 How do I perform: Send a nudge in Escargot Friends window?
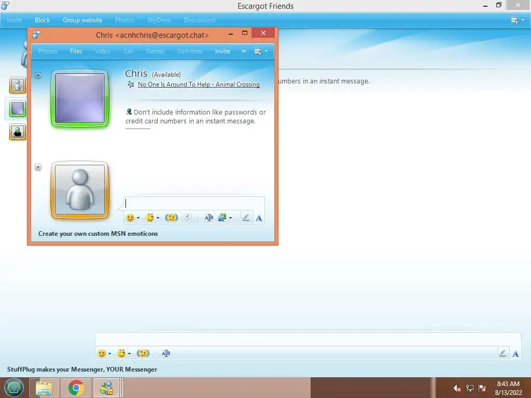coord(143,353)
